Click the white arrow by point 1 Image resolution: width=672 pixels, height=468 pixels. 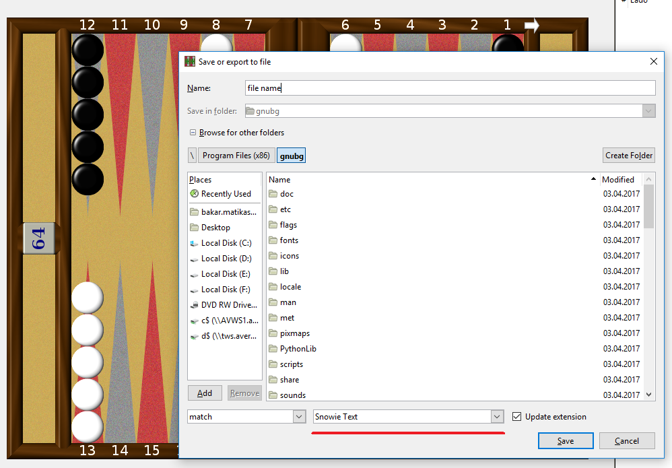(x=532, y=26)
